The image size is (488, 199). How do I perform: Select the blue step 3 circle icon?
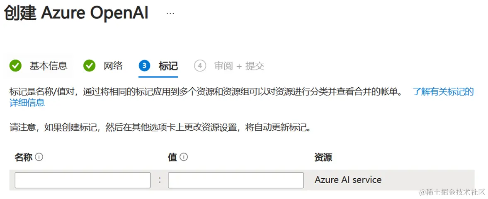pyautogui.click(x=144, y=66)
